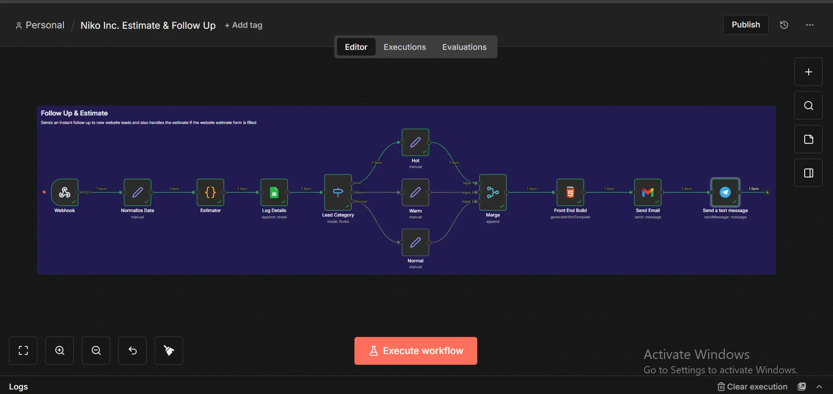Expand the Logs panel chevron

820,386
